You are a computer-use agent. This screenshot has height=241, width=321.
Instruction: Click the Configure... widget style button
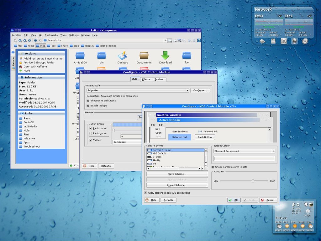[x=200, y=90]
